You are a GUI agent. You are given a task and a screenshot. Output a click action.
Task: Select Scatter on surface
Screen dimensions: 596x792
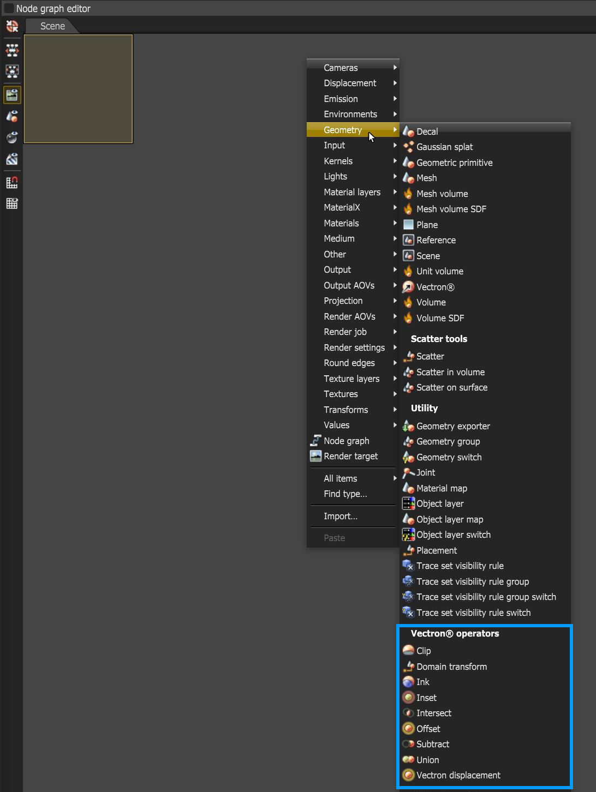(485, 387)
